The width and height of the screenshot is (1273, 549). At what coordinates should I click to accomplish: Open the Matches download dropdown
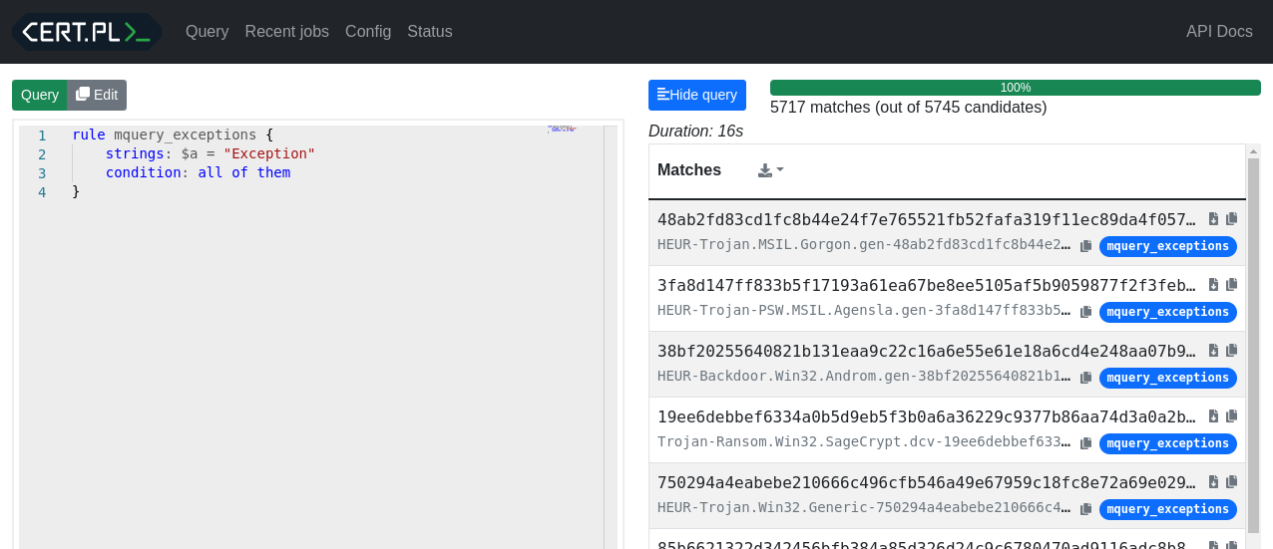tap(771, 170)
